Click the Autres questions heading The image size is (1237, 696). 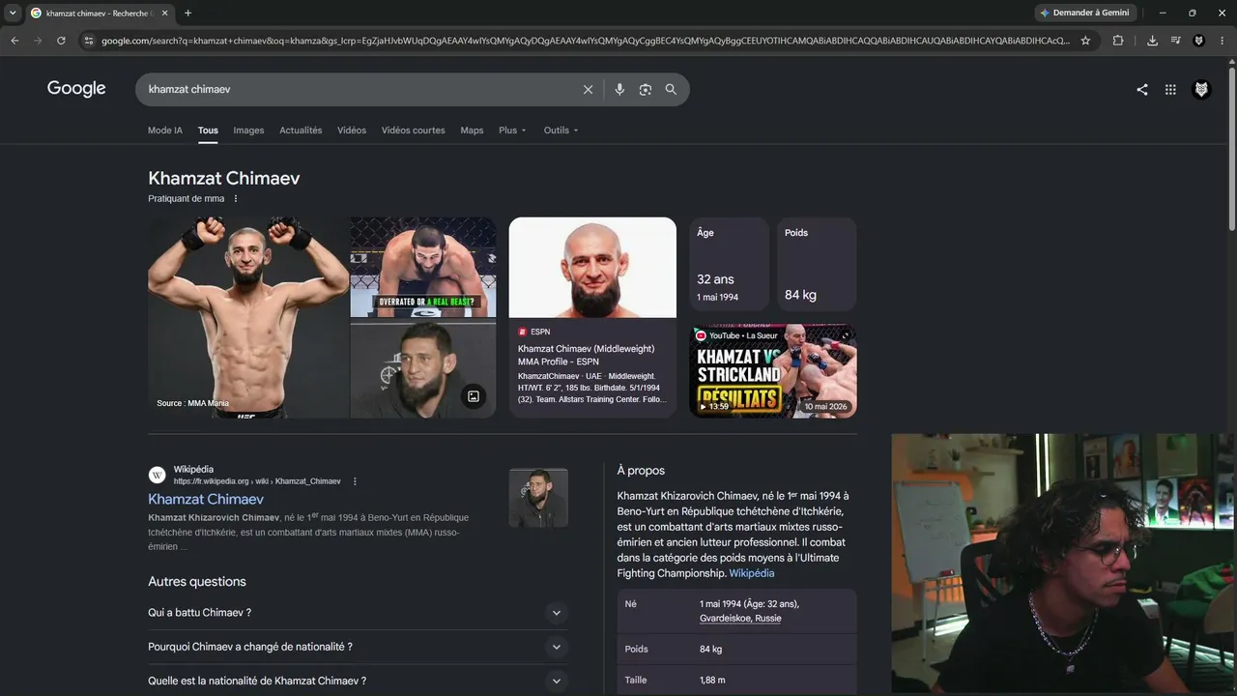[x=197, y=581]
